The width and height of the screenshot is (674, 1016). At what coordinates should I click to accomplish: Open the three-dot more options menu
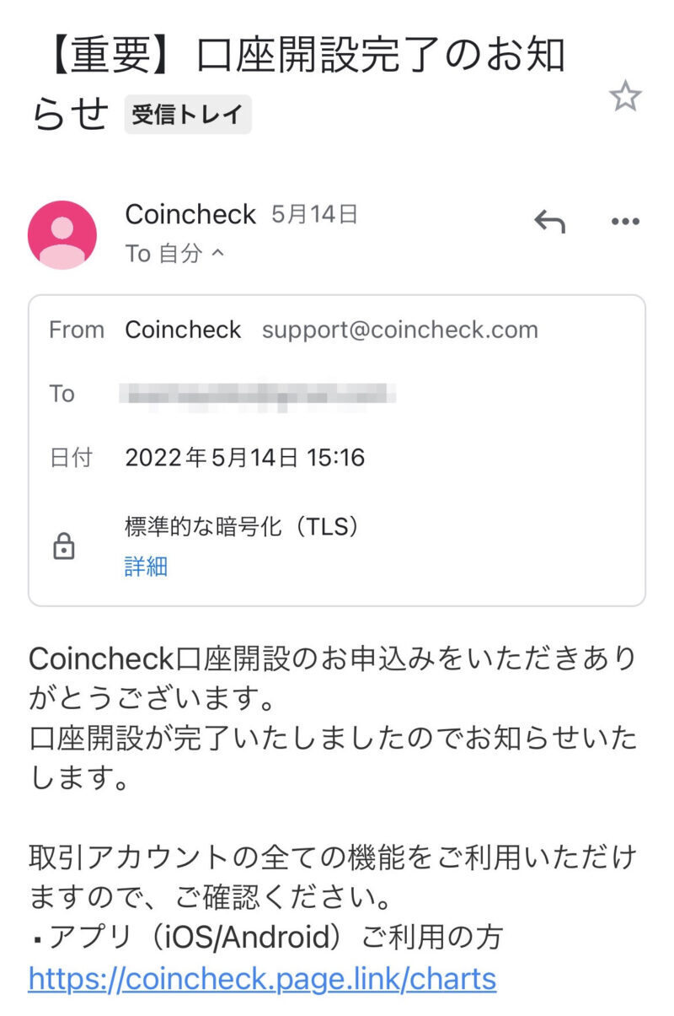coord(625,222)
